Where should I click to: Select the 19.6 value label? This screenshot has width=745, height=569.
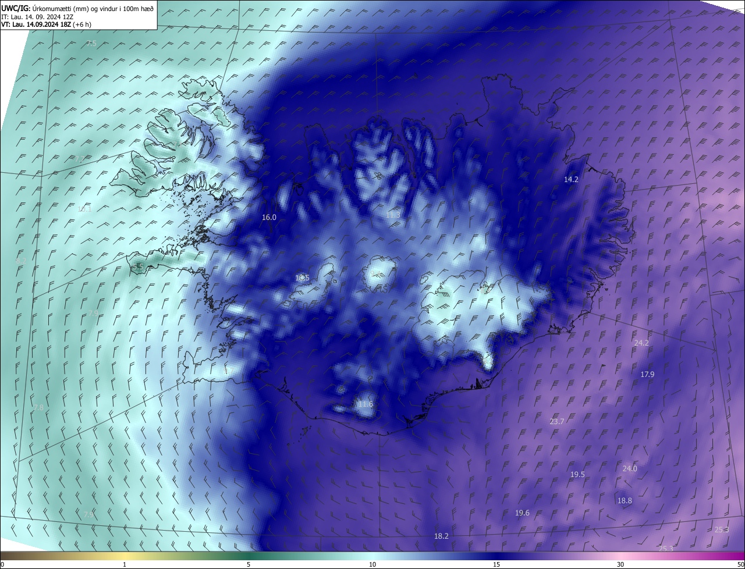pyautogui.click(x=523, y=513)
